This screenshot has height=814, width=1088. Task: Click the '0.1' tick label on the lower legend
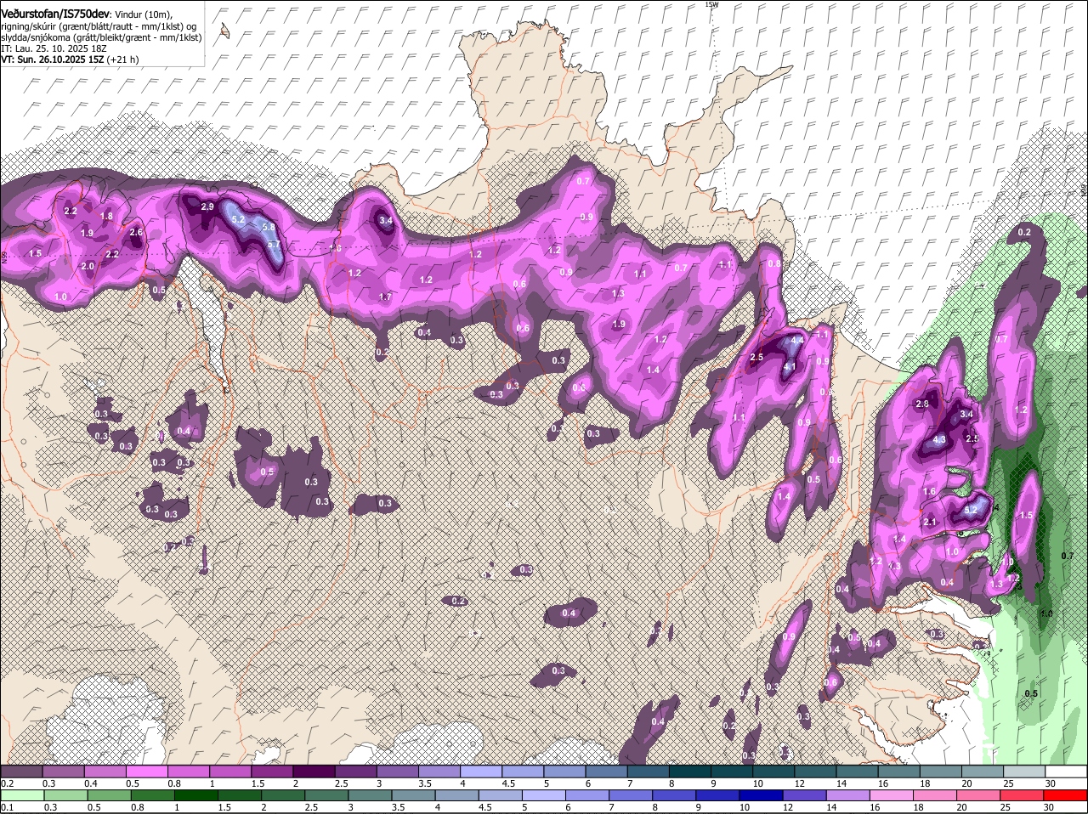pyautogui.click(x=7, y=807)
